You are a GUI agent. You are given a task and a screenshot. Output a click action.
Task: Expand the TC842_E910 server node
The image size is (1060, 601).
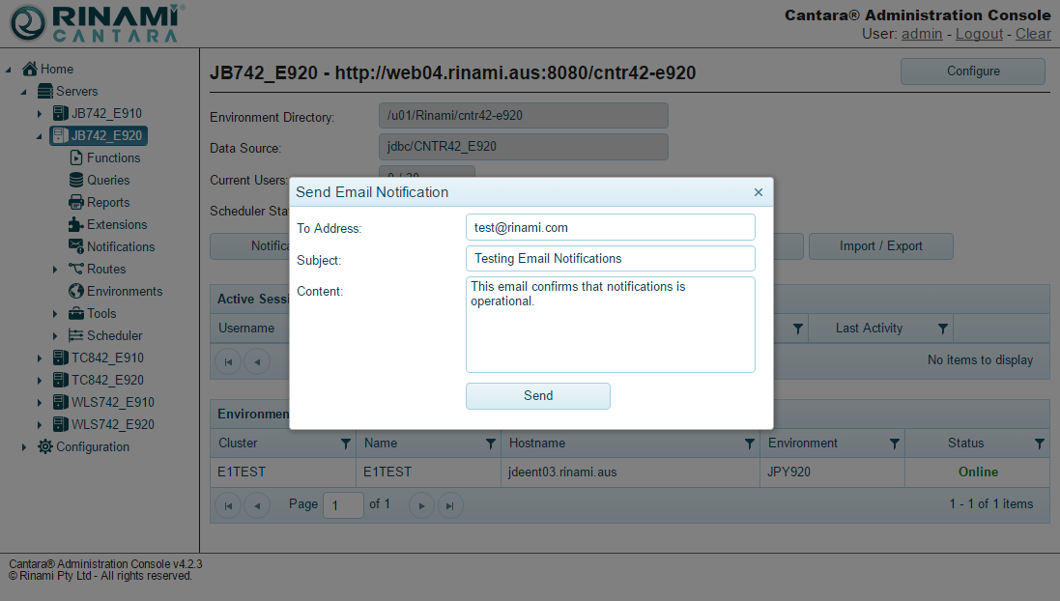(x=40, y=358)
